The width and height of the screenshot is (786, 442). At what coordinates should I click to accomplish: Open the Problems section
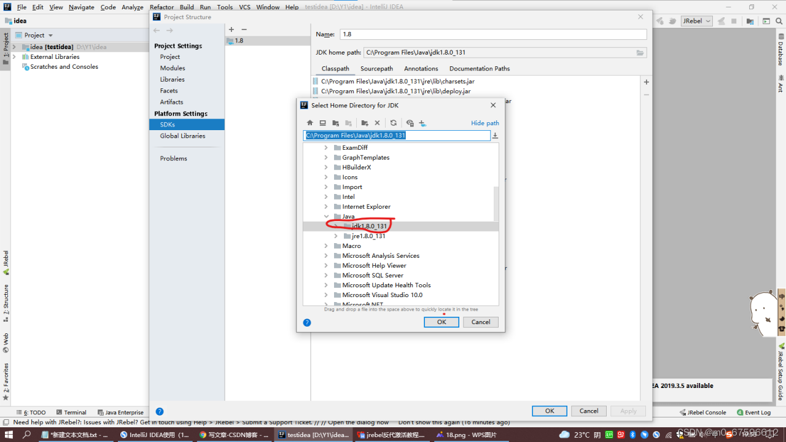(x=174, y=158)
